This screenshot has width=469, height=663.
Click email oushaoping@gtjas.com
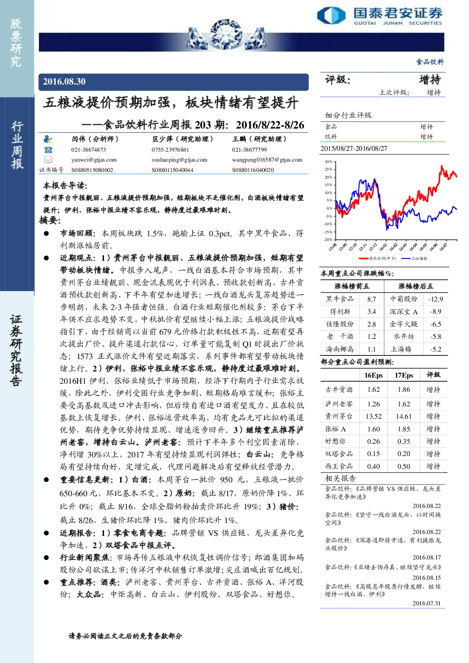[179, 160]
